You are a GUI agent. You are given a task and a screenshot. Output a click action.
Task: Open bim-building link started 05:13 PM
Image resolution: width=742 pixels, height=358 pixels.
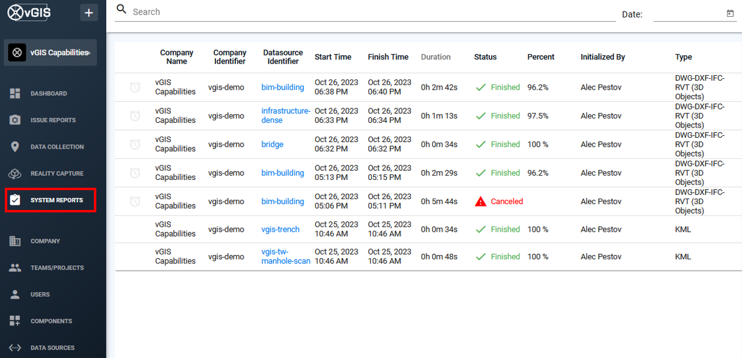pyautogui.click(x=283, y=173)
